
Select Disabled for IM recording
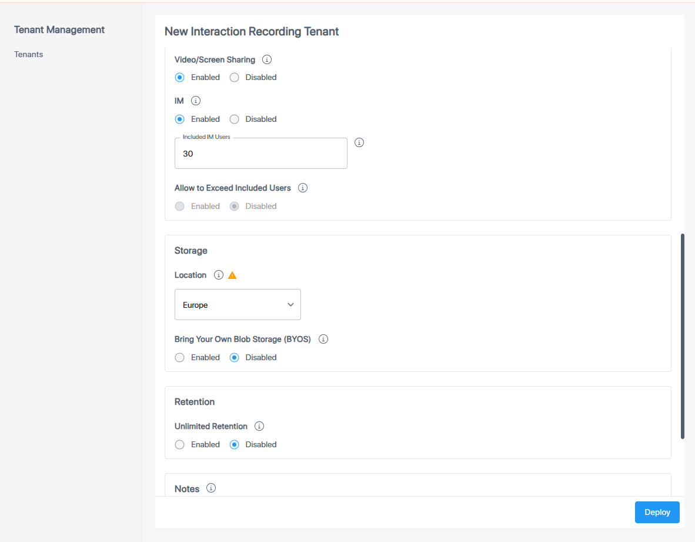coord(235,119)
